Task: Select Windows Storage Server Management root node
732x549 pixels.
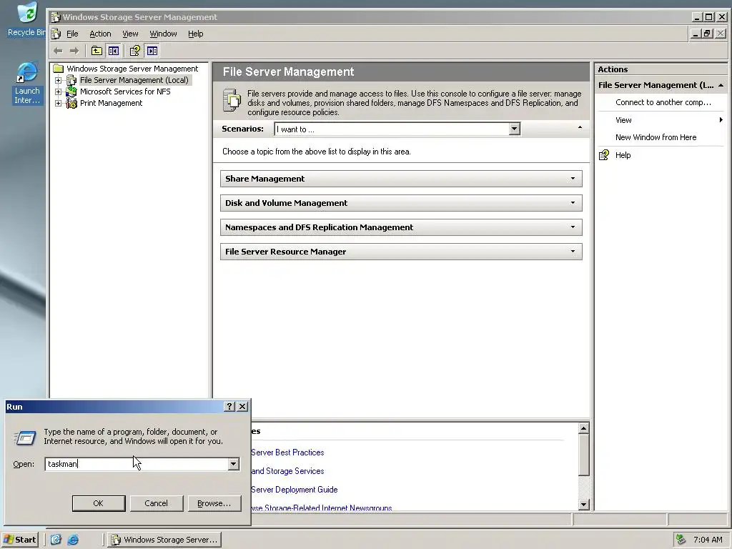Action: (132, 69)
